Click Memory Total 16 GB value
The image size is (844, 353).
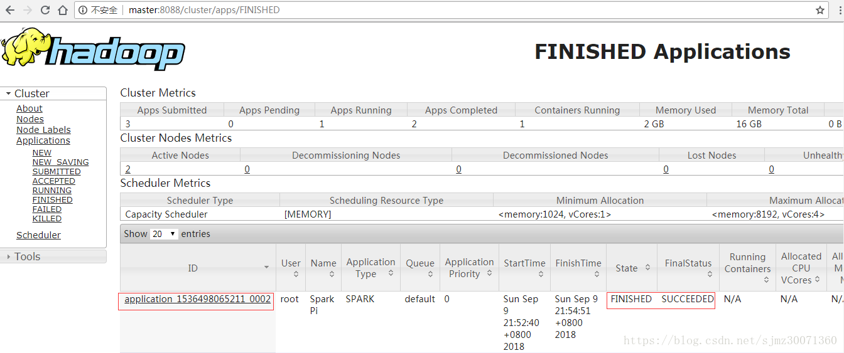pyautogui.click(x=749, y=124)
